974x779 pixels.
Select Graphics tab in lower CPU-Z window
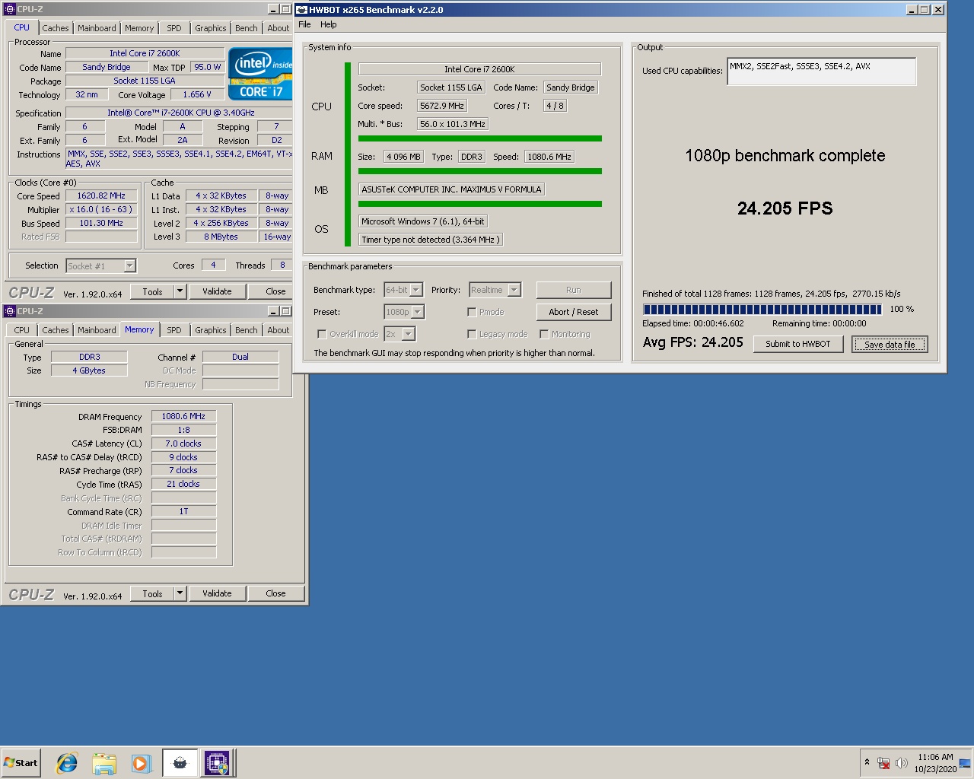click(211, 330)
